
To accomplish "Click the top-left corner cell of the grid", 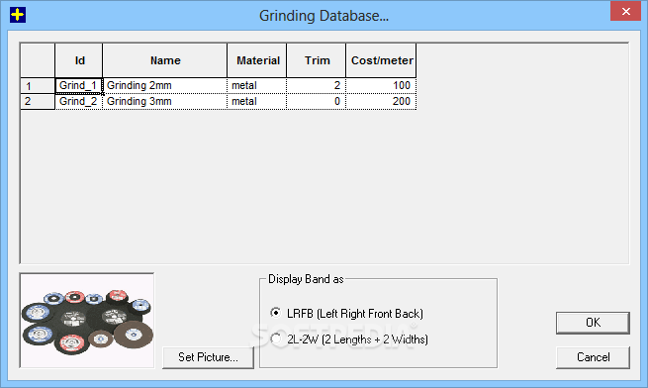I will 38,60.
